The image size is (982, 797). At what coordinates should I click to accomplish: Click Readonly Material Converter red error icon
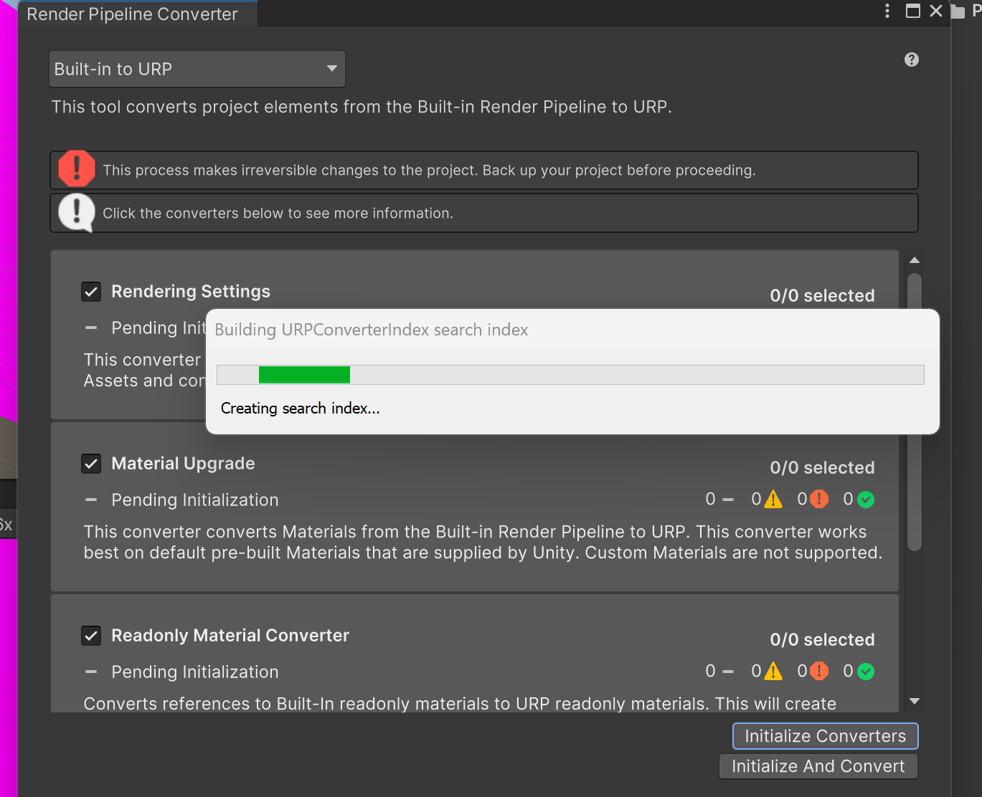point(819,671)
